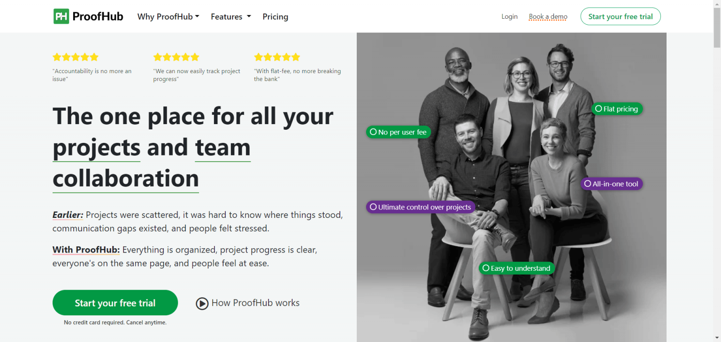
Task: Click the circle inside the All-in-one tool badge
Action: (588, 184)
